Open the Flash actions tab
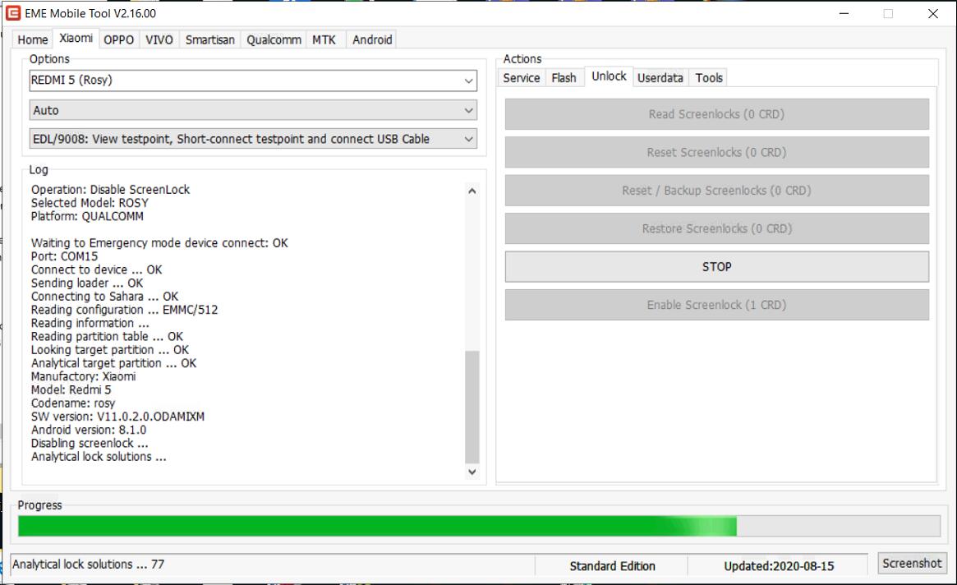This screenshot has height=585, width=957. click(564, 78)
